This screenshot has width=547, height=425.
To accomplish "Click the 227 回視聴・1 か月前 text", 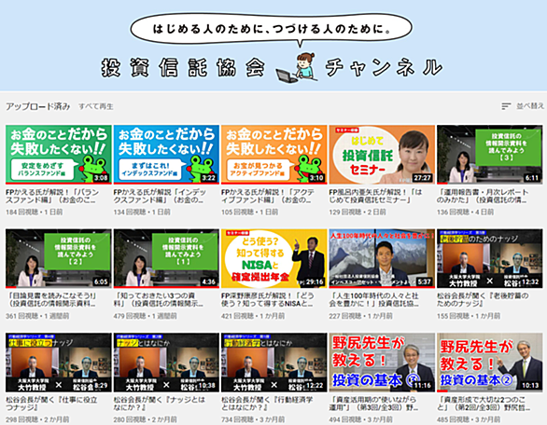I will [x=360, y=316].
